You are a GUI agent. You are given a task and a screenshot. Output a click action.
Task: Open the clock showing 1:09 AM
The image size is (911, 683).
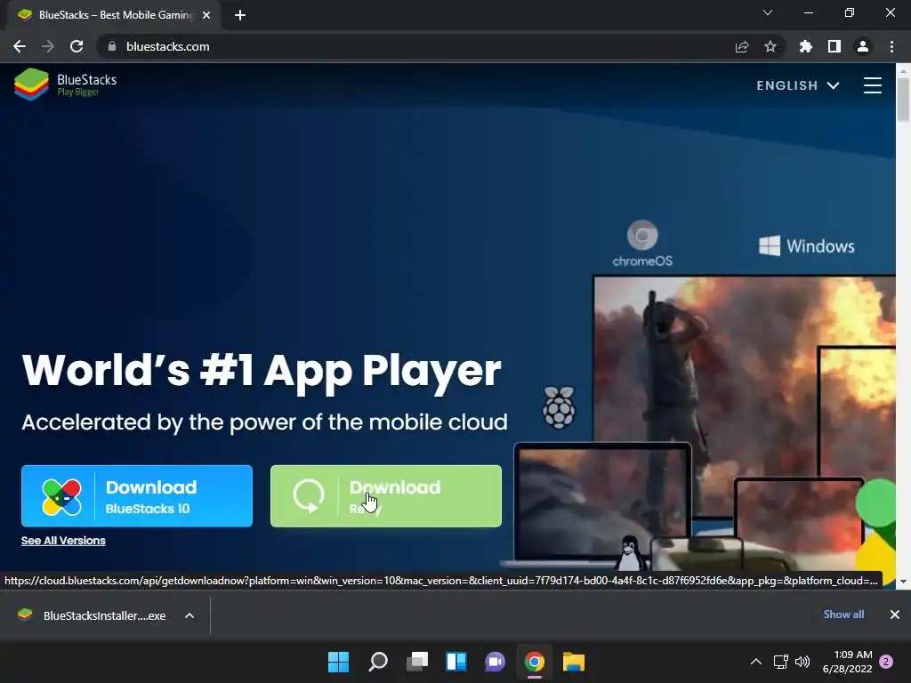[847, 662]
